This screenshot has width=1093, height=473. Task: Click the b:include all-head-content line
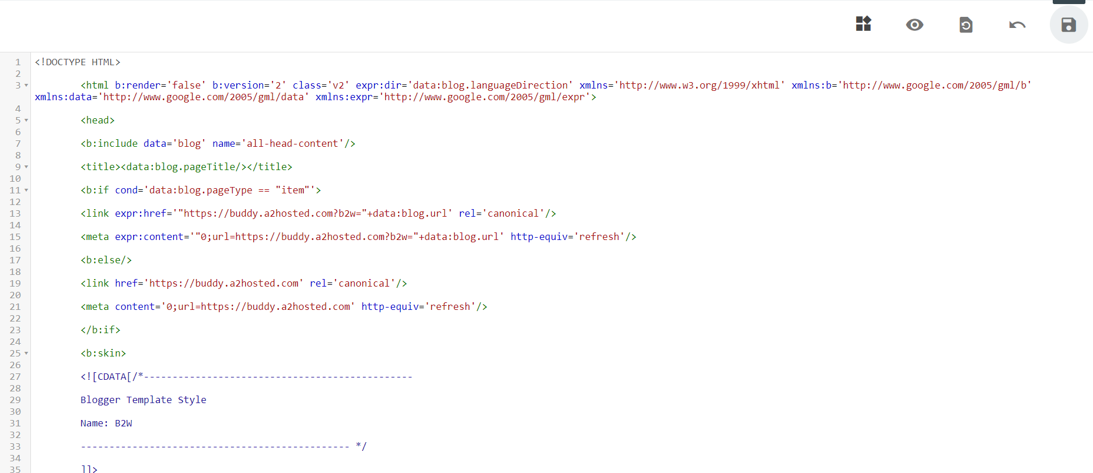point(218,143)
